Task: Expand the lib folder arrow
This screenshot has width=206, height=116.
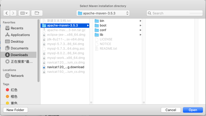Action: [140, 35]
